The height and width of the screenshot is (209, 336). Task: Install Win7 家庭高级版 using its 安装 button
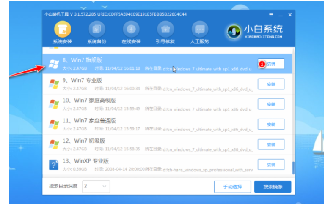pyautogui.click(x=271, y=104)
